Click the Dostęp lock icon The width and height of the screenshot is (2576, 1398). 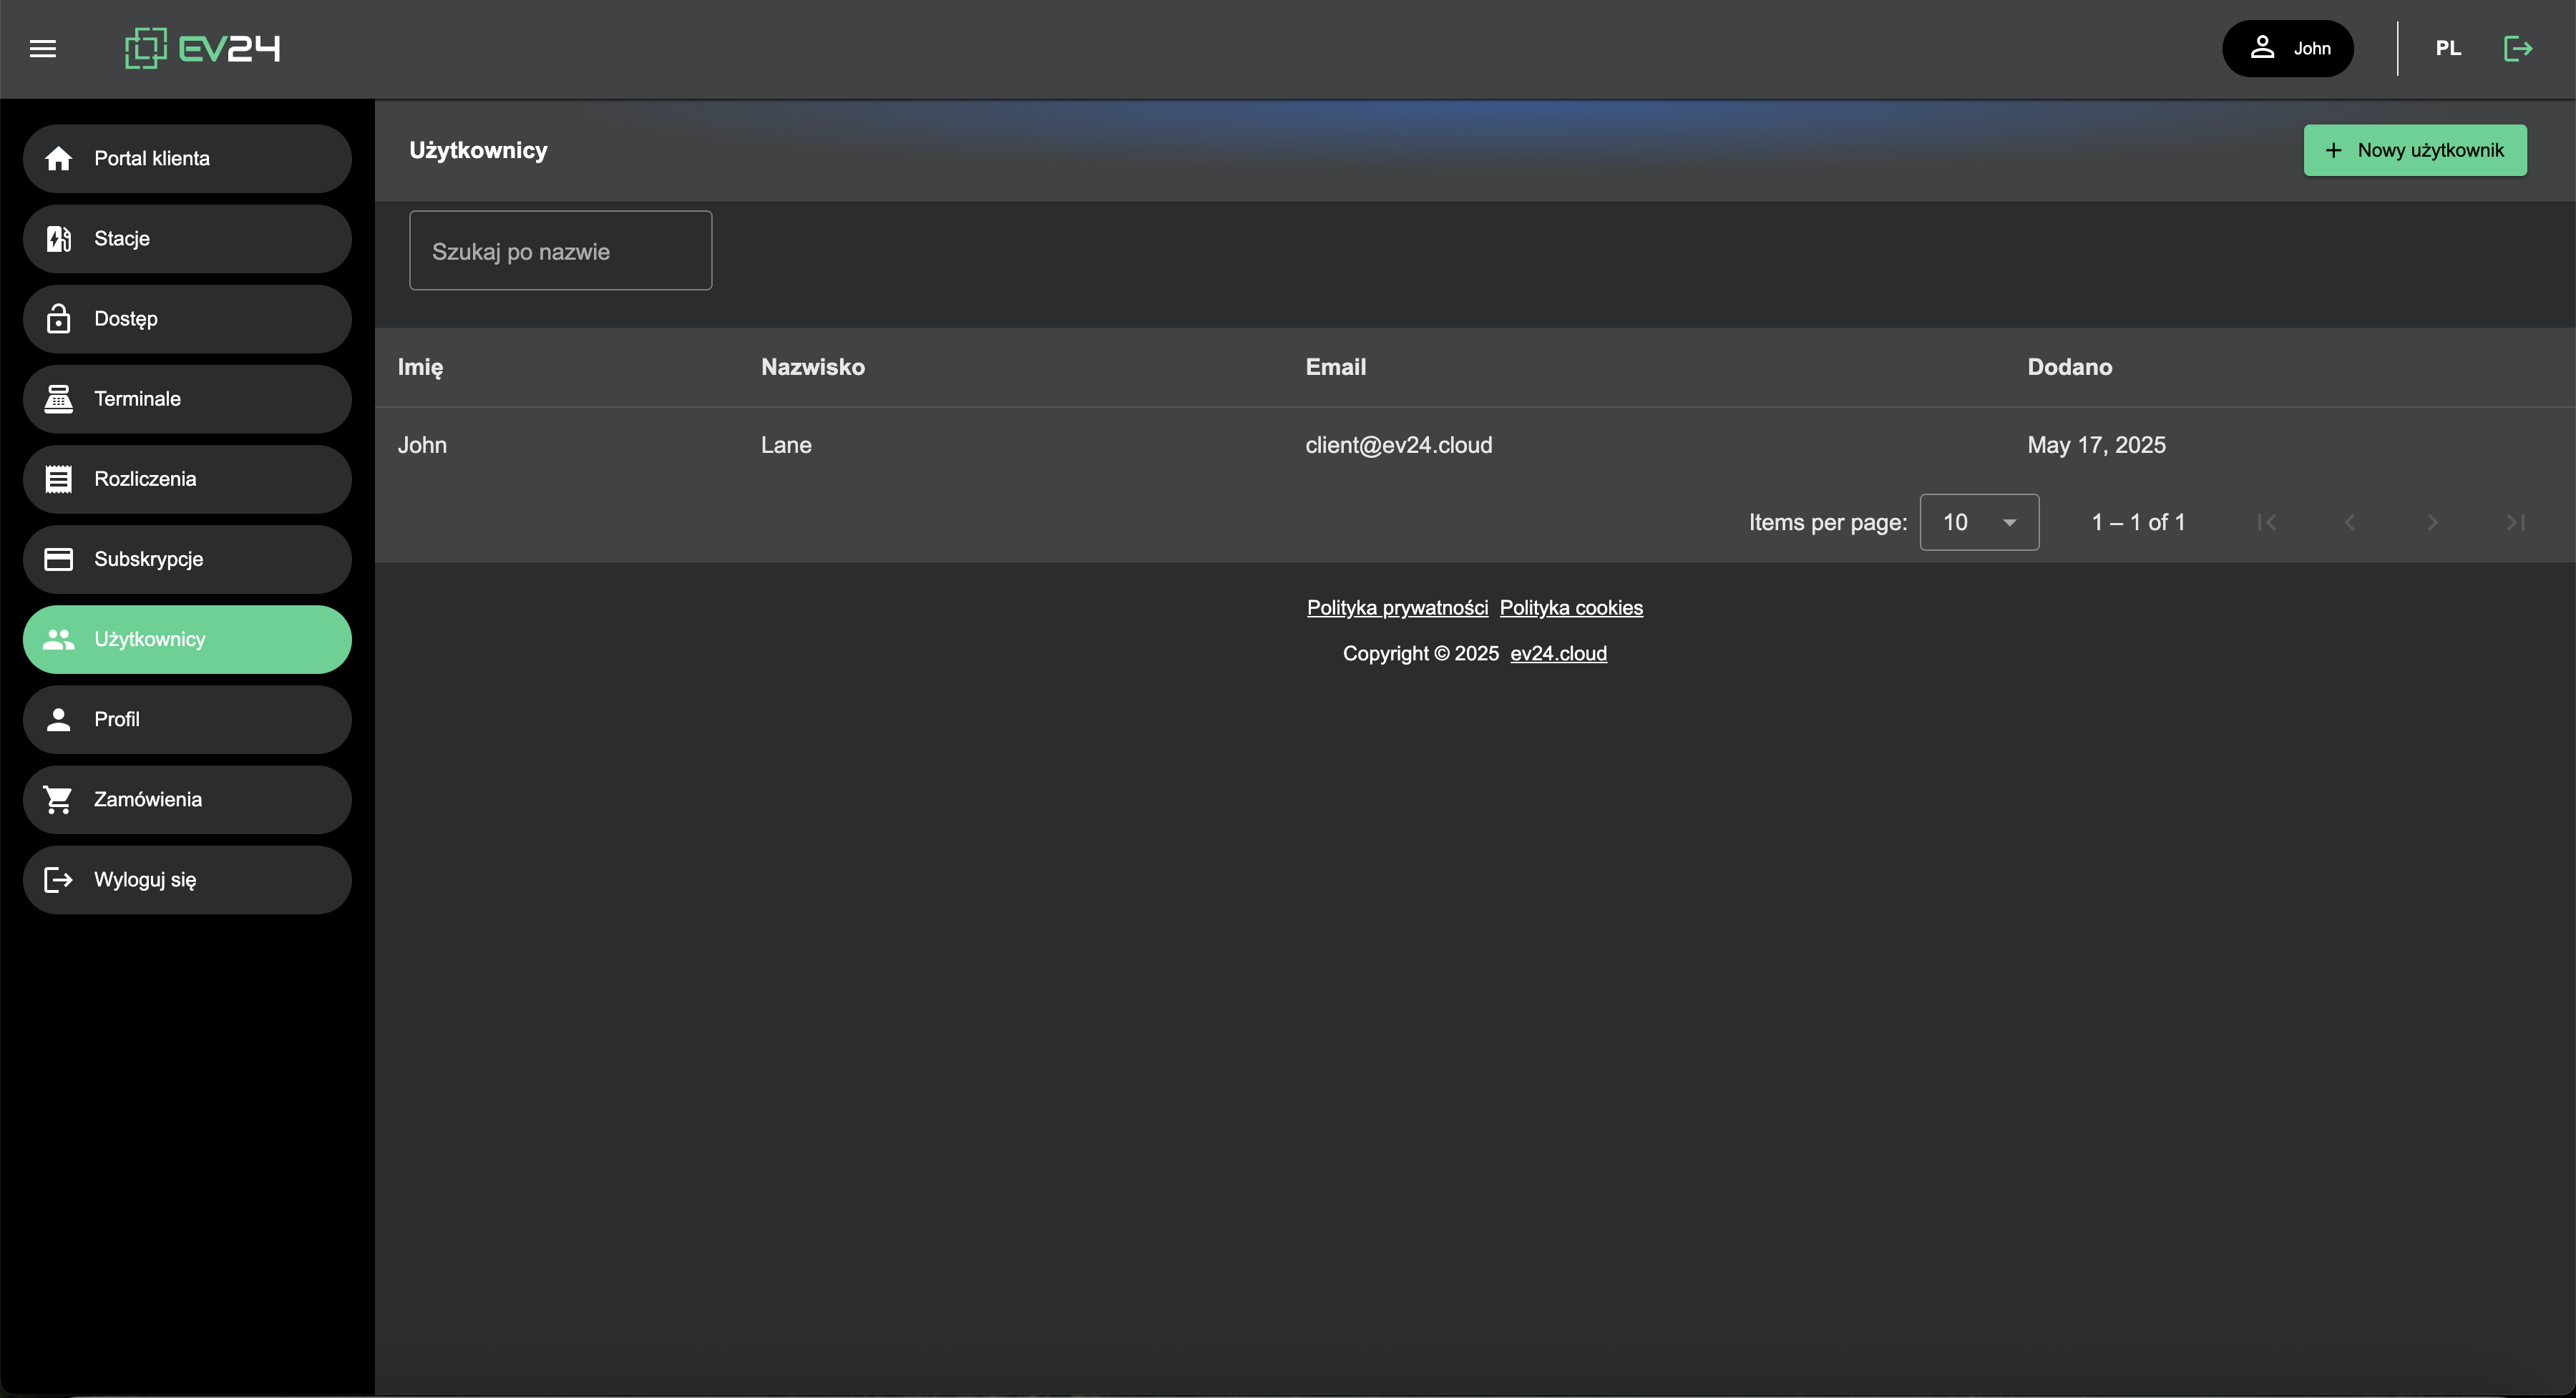pyautogui.click(x=59, y=318)
